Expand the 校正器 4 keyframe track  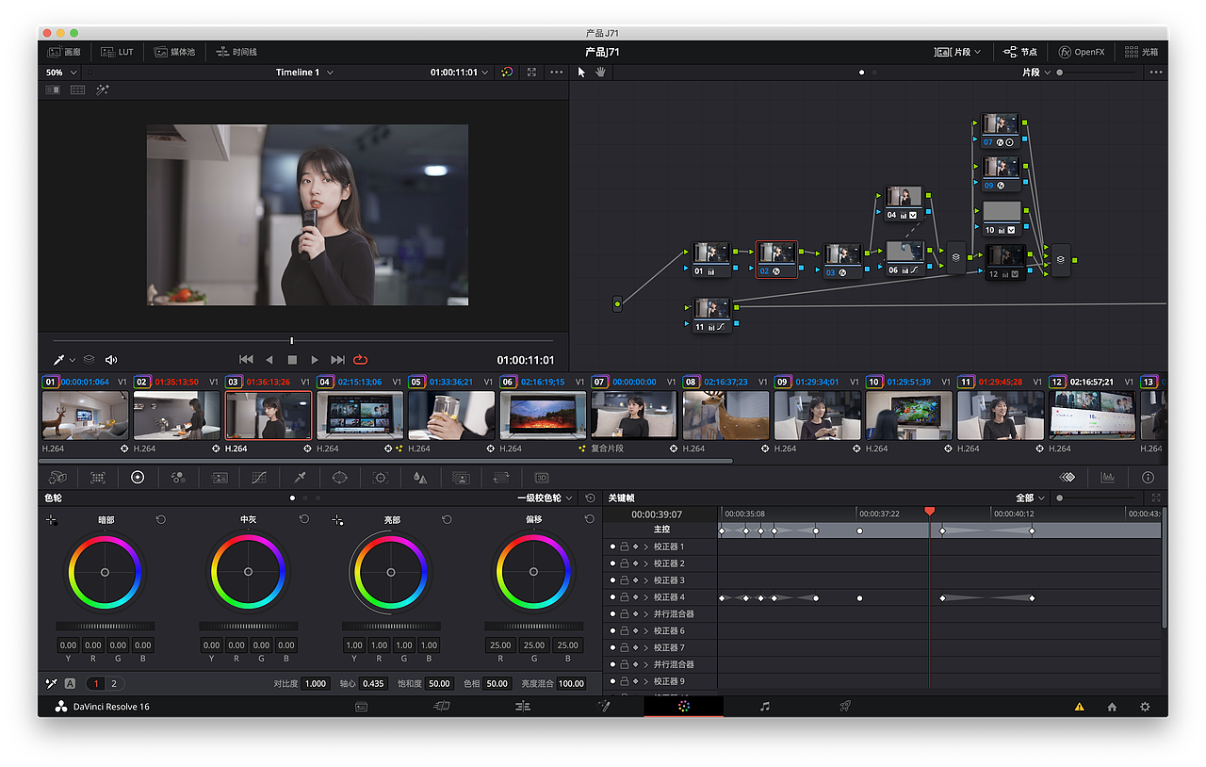(645, 597)
